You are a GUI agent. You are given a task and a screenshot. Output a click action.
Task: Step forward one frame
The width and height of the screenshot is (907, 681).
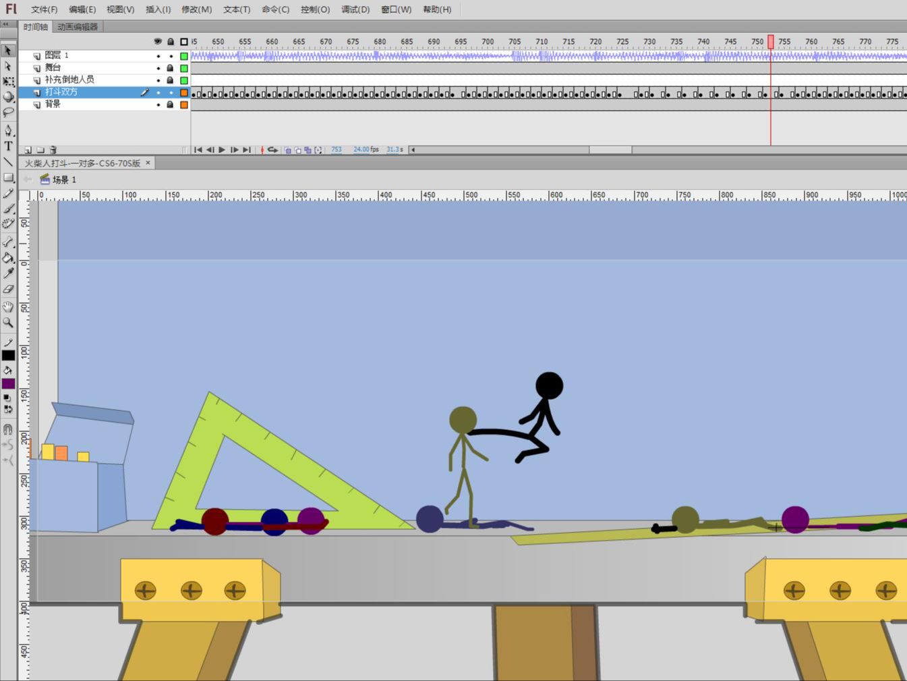(x=234, y=150)
